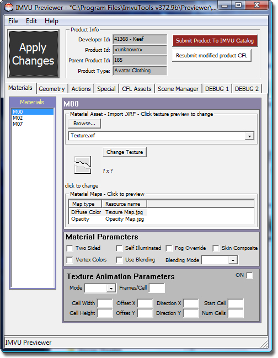Screen dimensions: 278x358
Task: Switch to the Actions tab
Action: [81, 89]
